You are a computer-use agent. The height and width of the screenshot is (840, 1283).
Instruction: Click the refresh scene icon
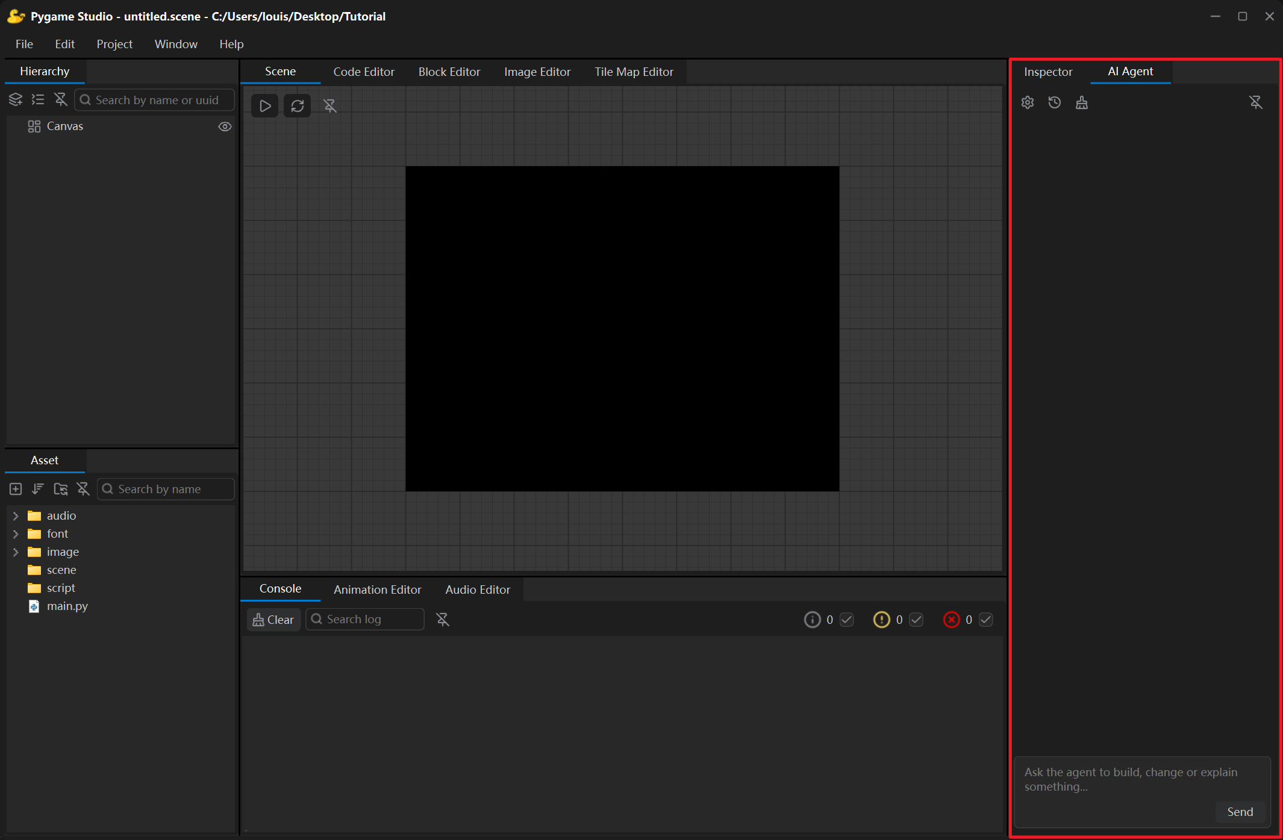pos(298,106)
